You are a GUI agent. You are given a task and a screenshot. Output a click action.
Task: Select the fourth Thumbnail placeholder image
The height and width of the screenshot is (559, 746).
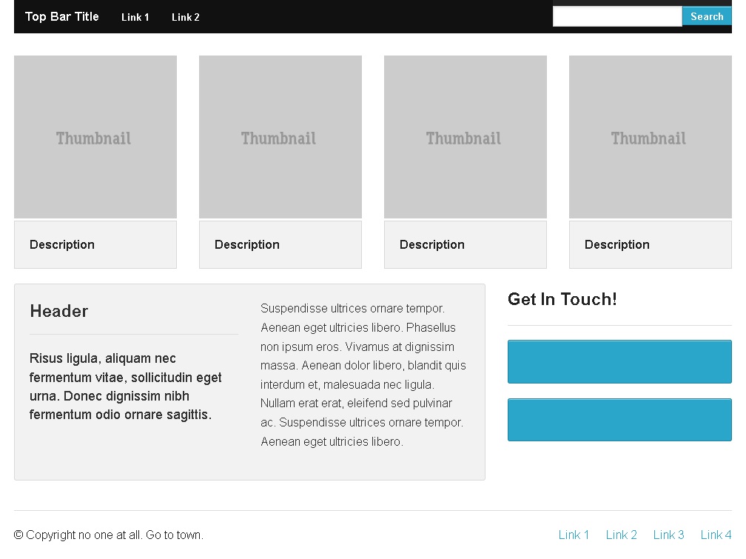[x=649, y=137]
